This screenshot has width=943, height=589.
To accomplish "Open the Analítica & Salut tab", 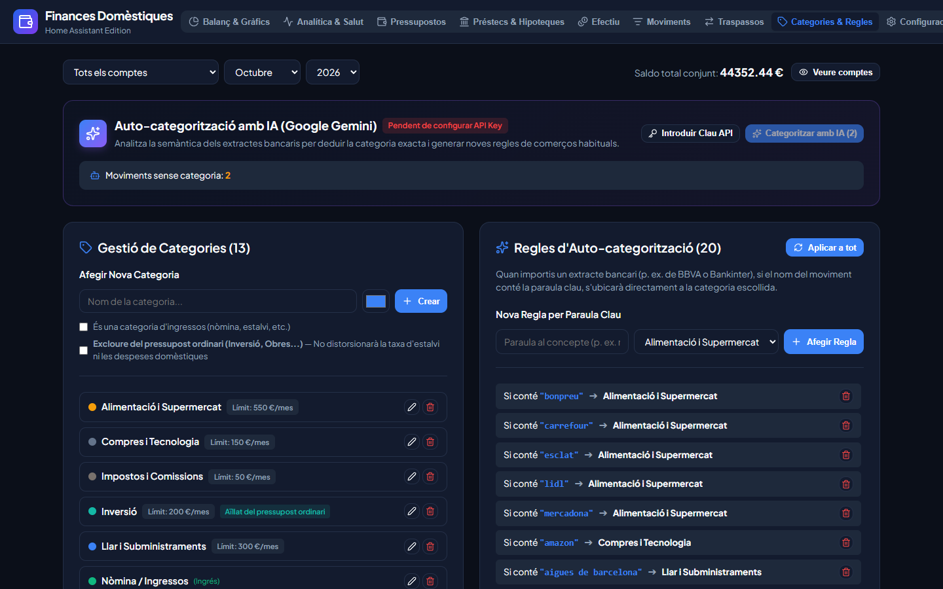I will coord(324,22).
